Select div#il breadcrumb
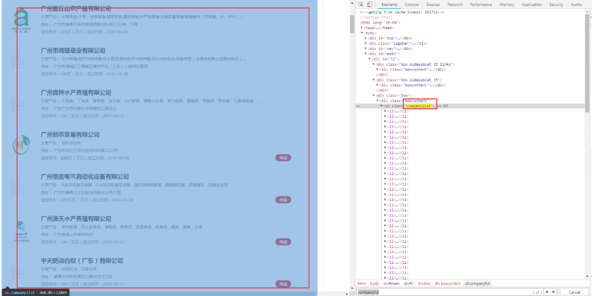Image resolution: width=592 pixels, height=296 pixels. tap(409, 283)
